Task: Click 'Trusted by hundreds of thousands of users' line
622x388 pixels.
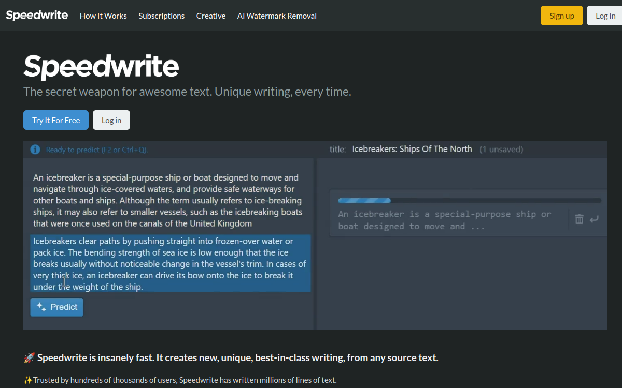Action: click(180, 380)
